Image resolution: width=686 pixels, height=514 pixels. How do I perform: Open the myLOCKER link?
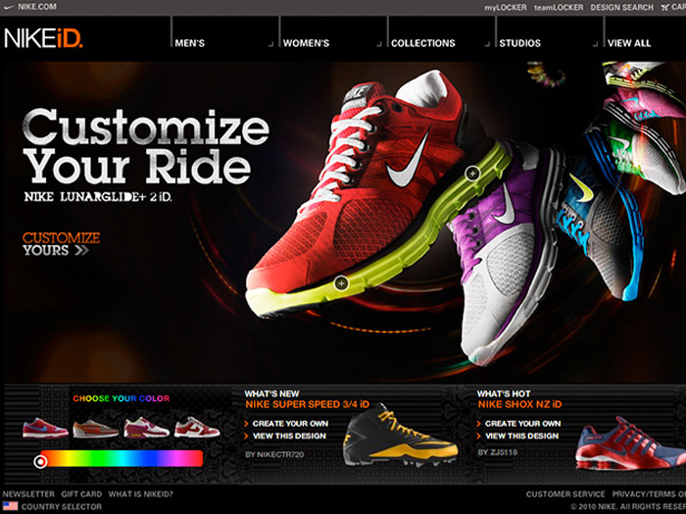tap(506, 8)
